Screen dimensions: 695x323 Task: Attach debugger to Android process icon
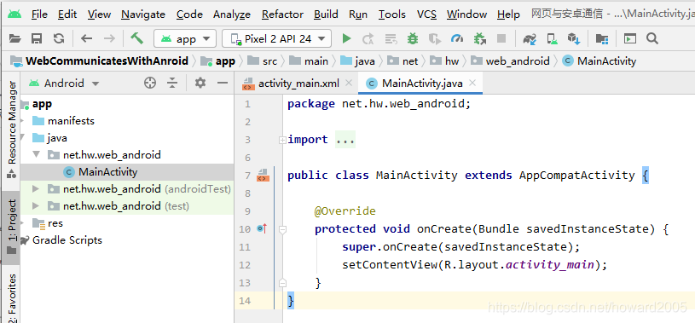479,39
